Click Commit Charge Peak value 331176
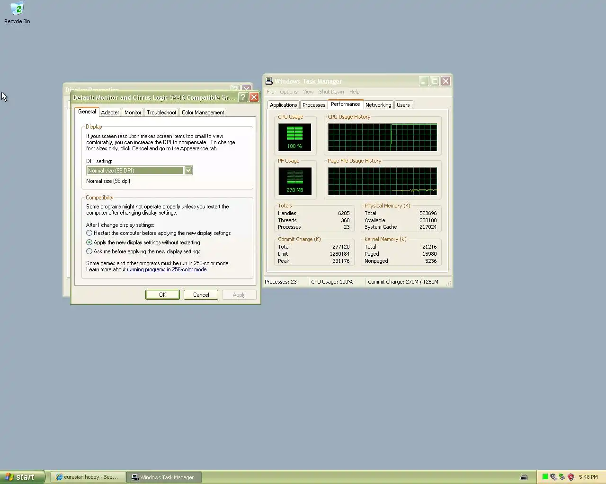This screenshot has width=606, height=484. pyautogui.click(x=341, y=261)
